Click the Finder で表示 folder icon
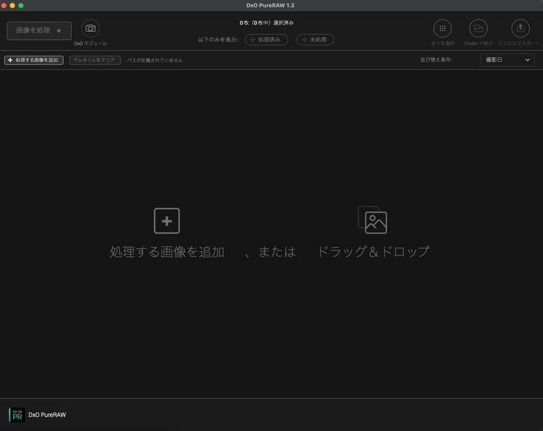Viewport: 543px width, 431px height. [x=479, y=29]
